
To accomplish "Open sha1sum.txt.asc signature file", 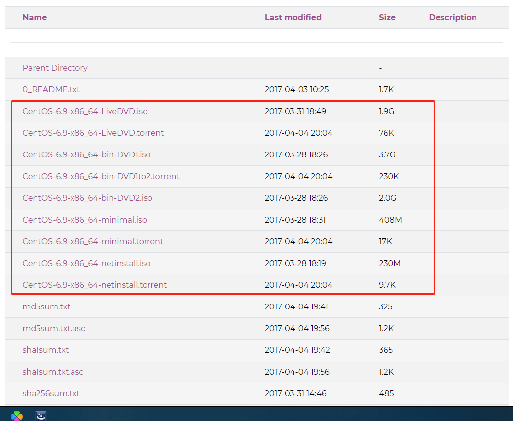I will coord(53,372).
